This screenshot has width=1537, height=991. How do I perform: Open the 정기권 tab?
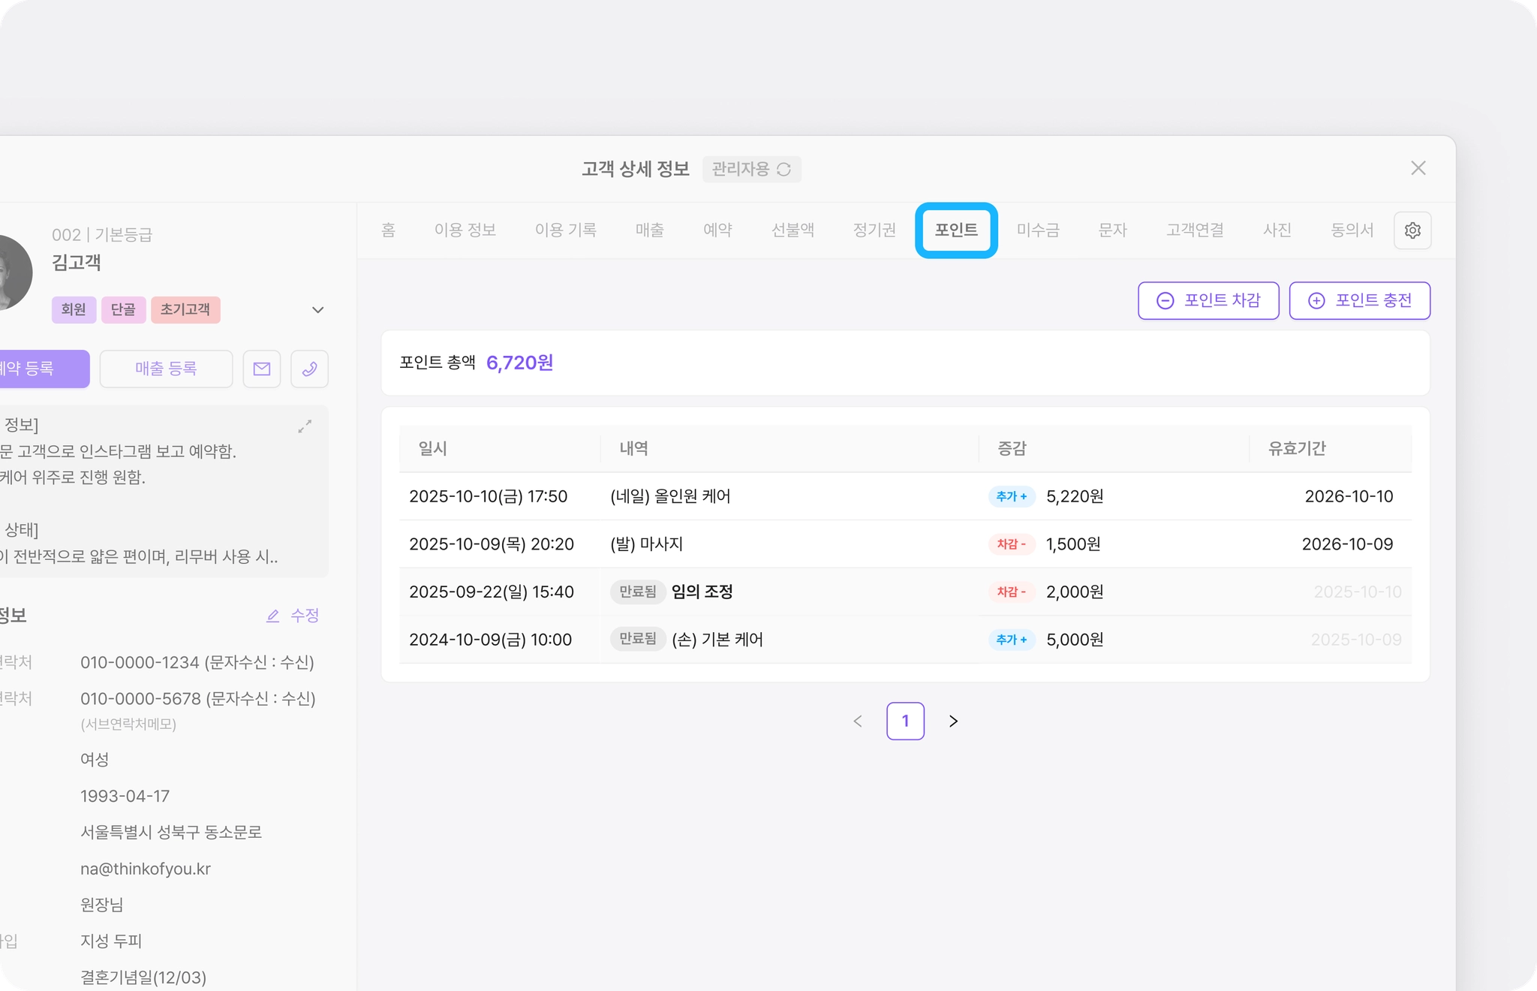874,230
